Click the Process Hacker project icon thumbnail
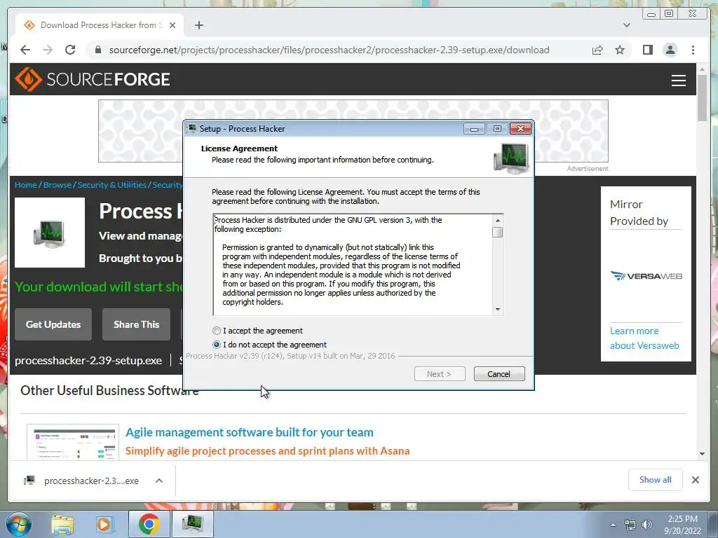 pyautogui.click(x=50, y=233)
